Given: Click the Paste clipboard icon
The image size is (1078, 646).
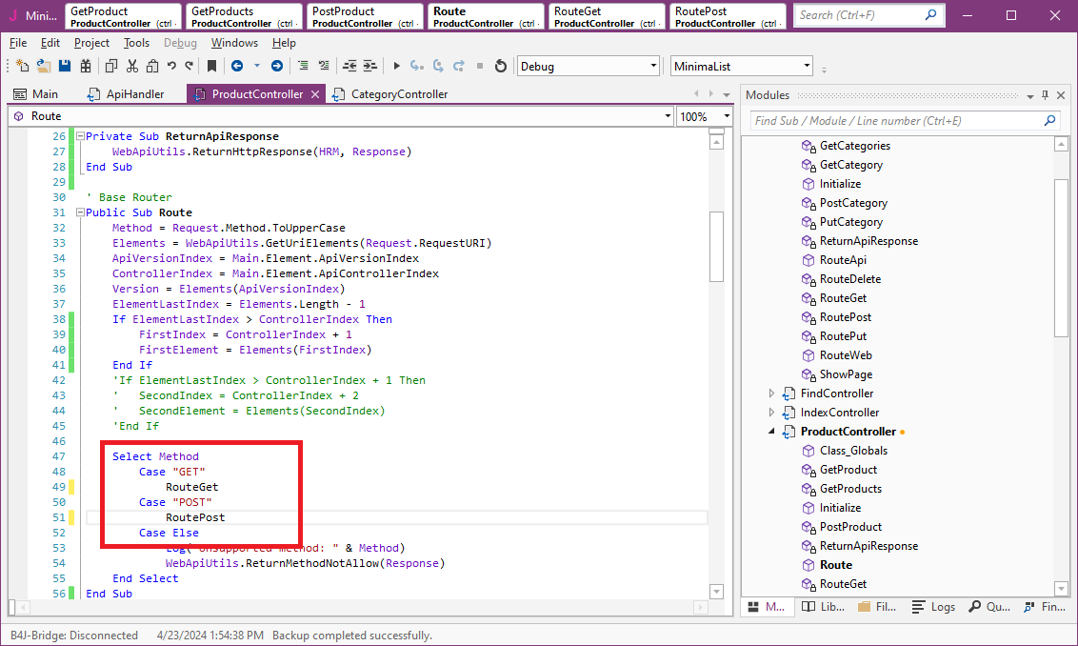Looking at the screenshot, I should tap(152, 66).
